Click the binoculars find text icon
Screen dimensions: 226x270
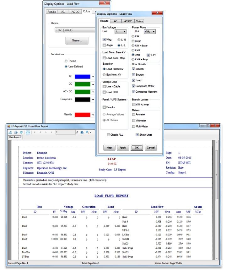click(82, 132)
